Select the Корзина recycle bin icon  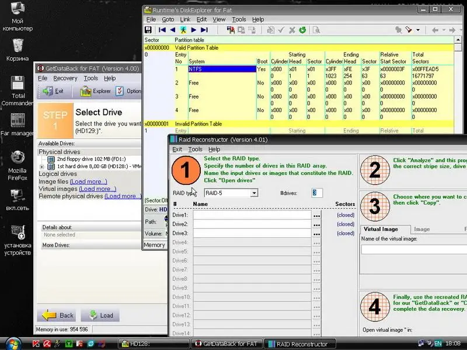[x=18, y=50]
